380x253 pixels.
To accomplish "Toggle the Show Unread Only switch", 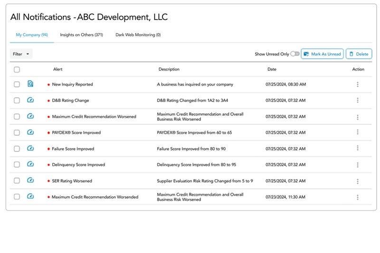I will coord(295,54).
